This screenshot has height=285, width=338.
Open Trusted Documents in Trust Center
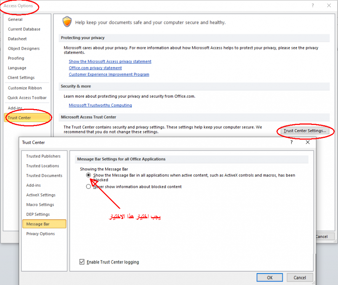pyautogui.click(x=44, y=176)
